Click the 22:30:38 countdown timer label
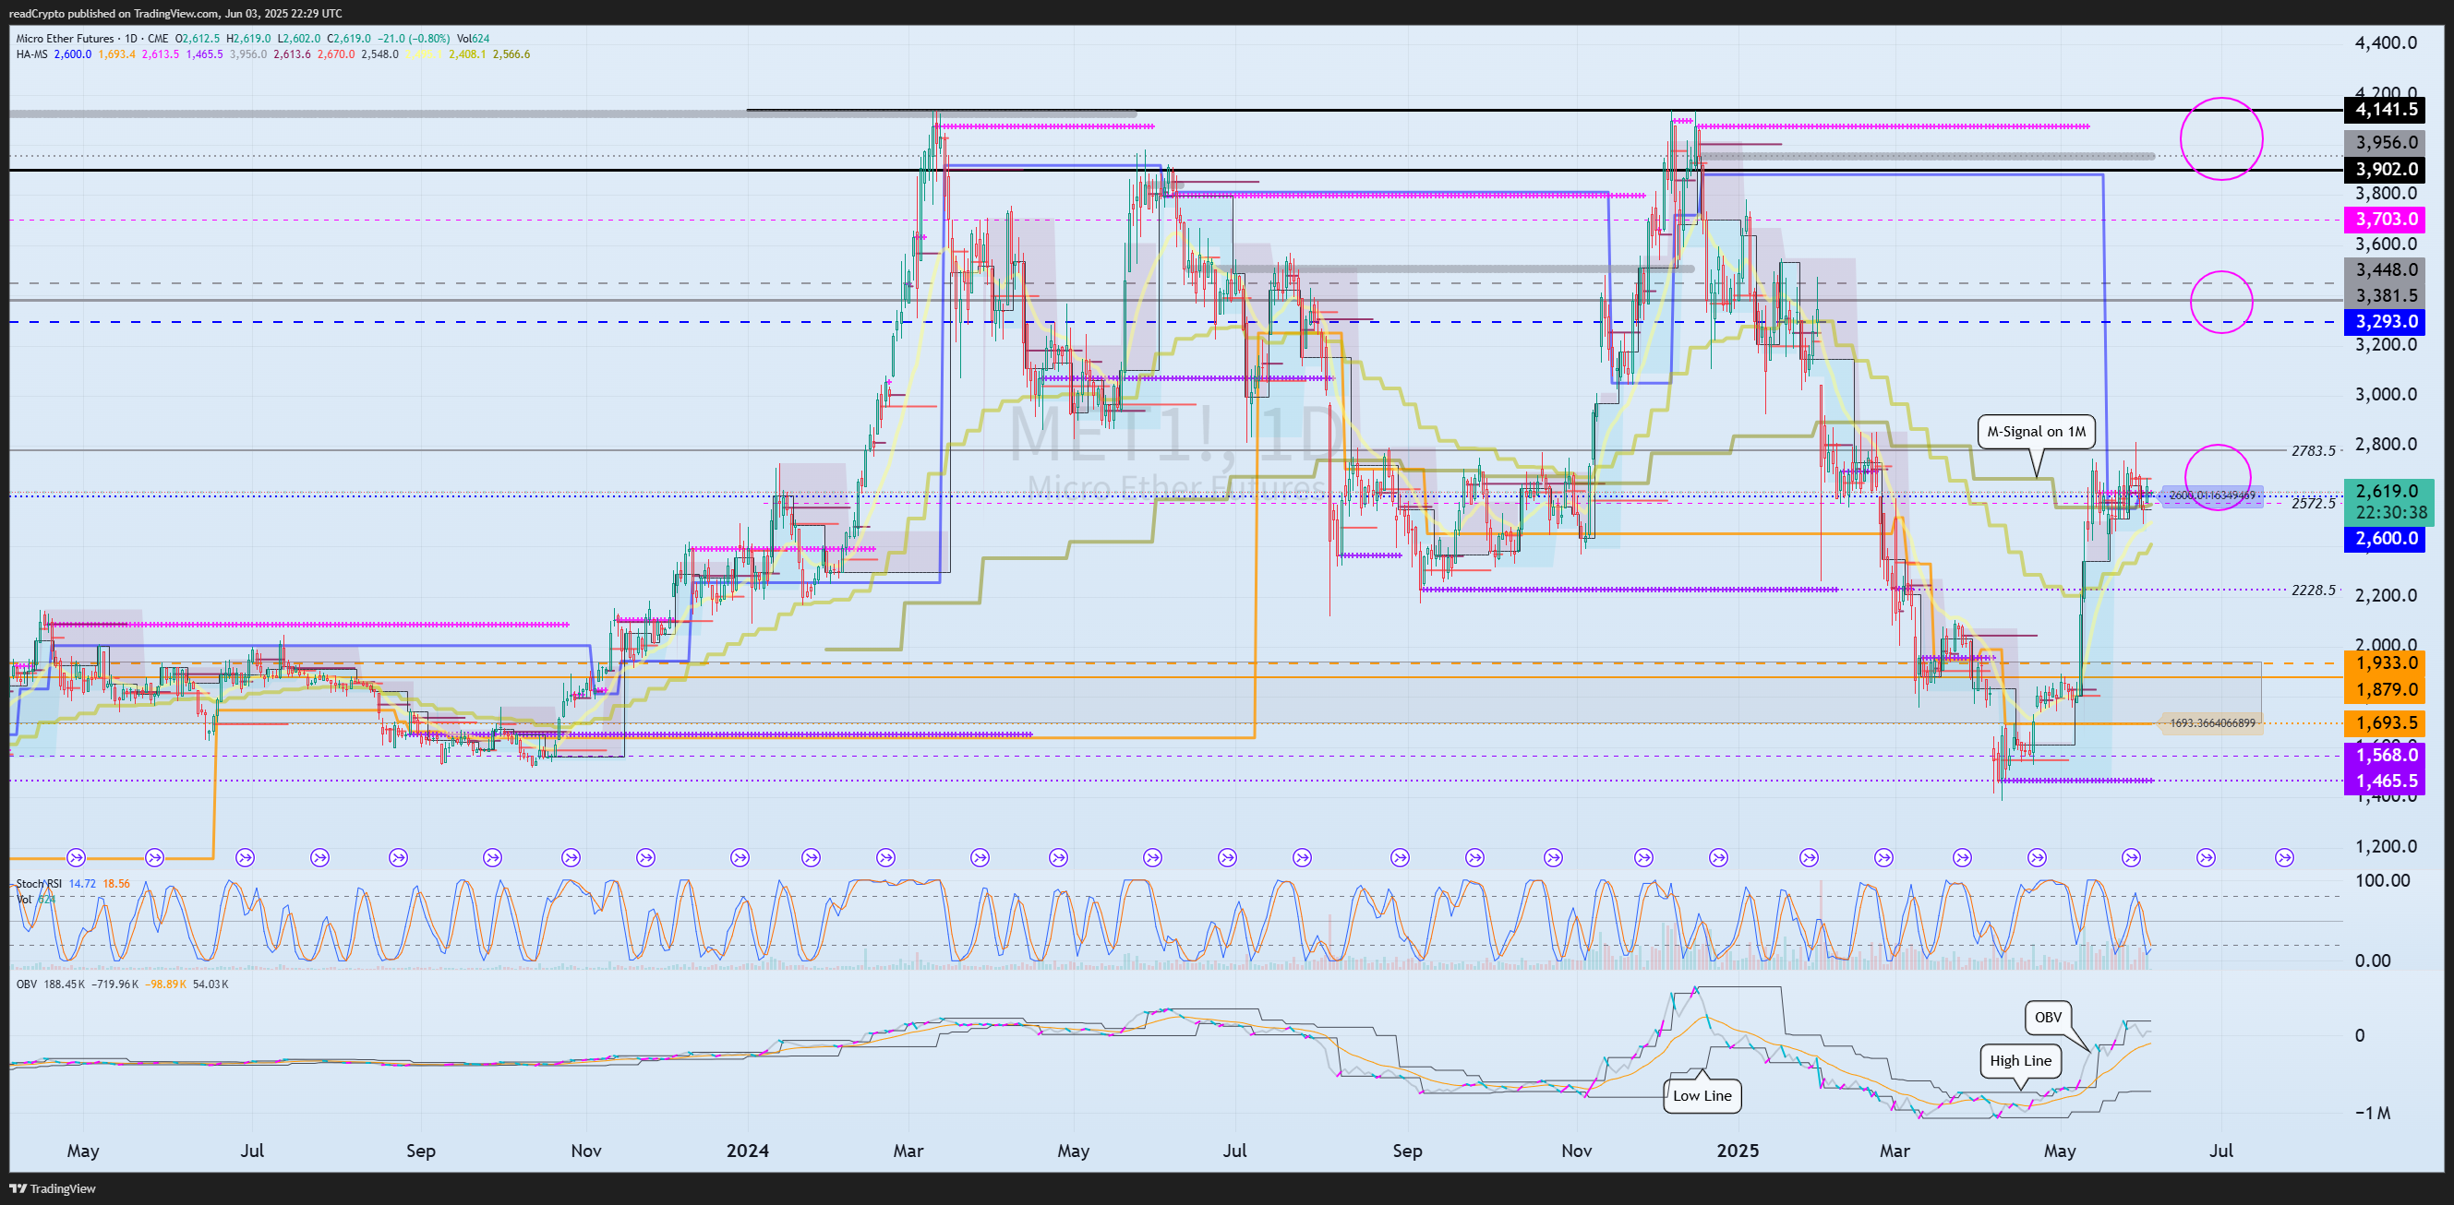This screenshot has height=1205, width=2454. click(2390, 513)
